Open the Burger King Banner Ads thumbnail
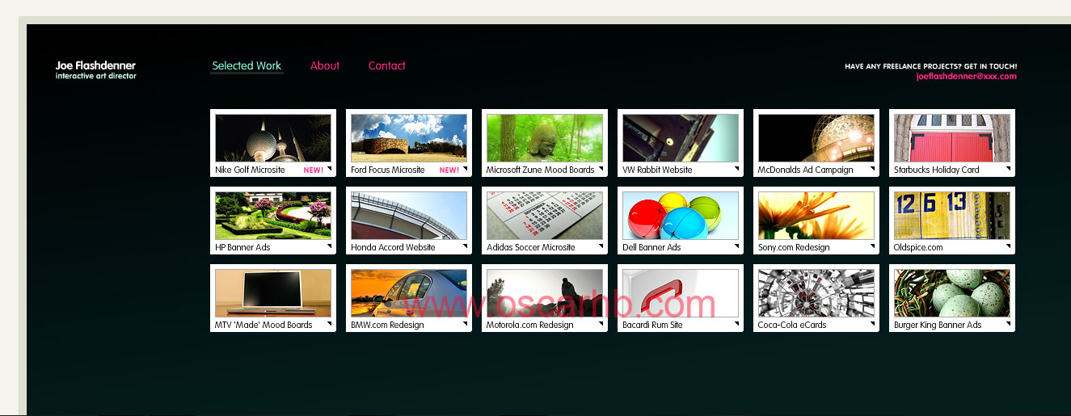This screenshot has height=416, width=1071. [x=952, y=293]
